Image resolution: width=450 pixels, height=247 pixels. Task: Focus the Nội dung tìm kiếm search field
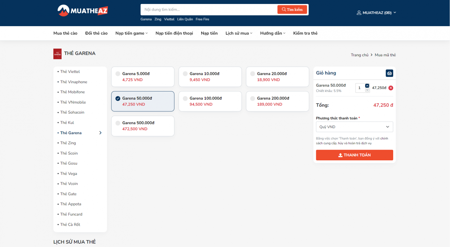click(x=209, y=10)
